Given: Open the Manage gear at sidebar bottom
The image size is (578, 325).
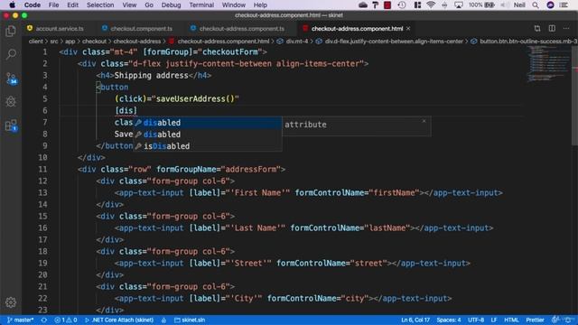Looking at the screenshot, I should click(x=11, y=302).
